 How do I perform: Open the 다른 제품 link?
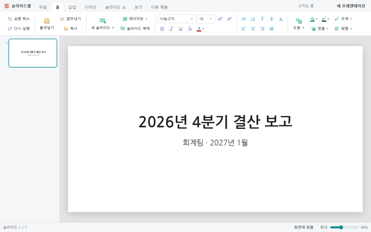pos(159,7)
